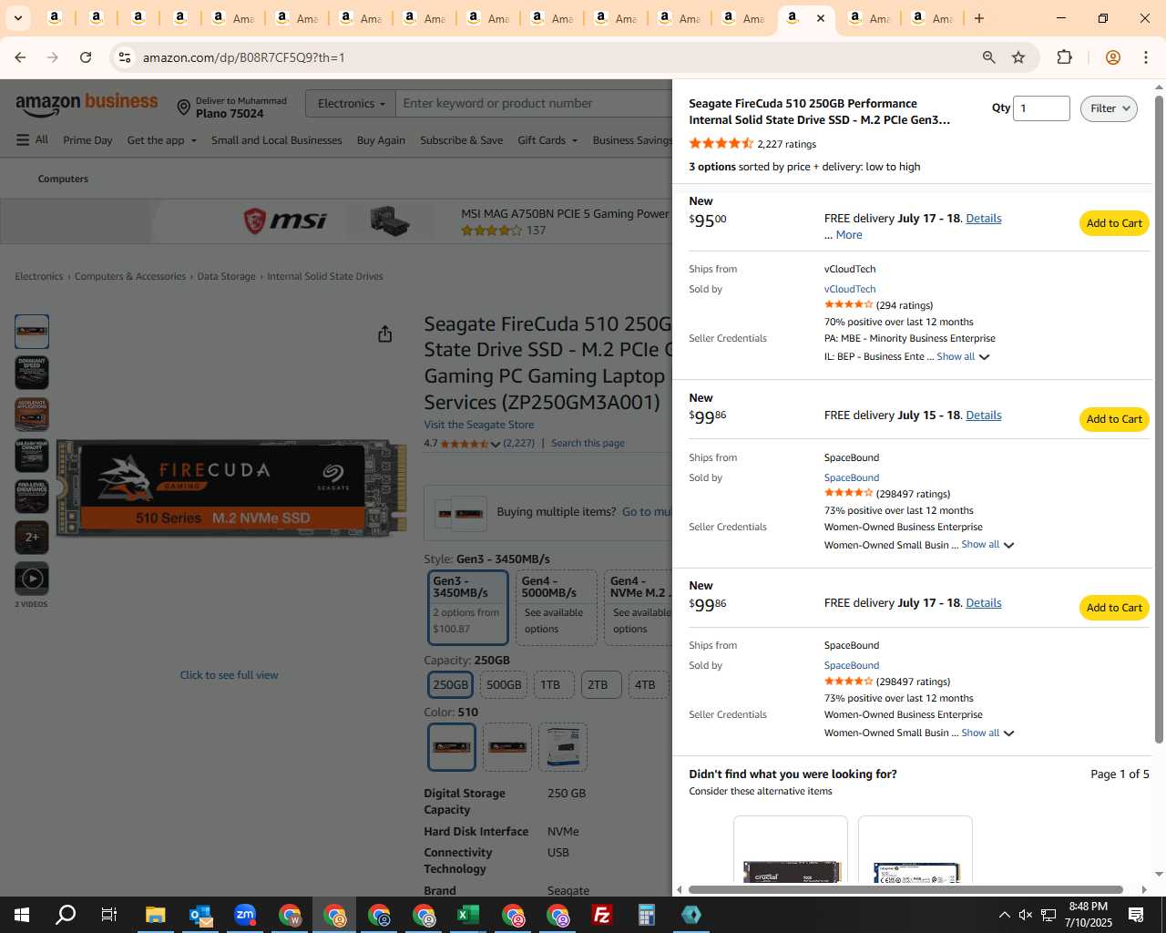
Task: Open FileZilla from the taskbar
Action: (601, 915)
